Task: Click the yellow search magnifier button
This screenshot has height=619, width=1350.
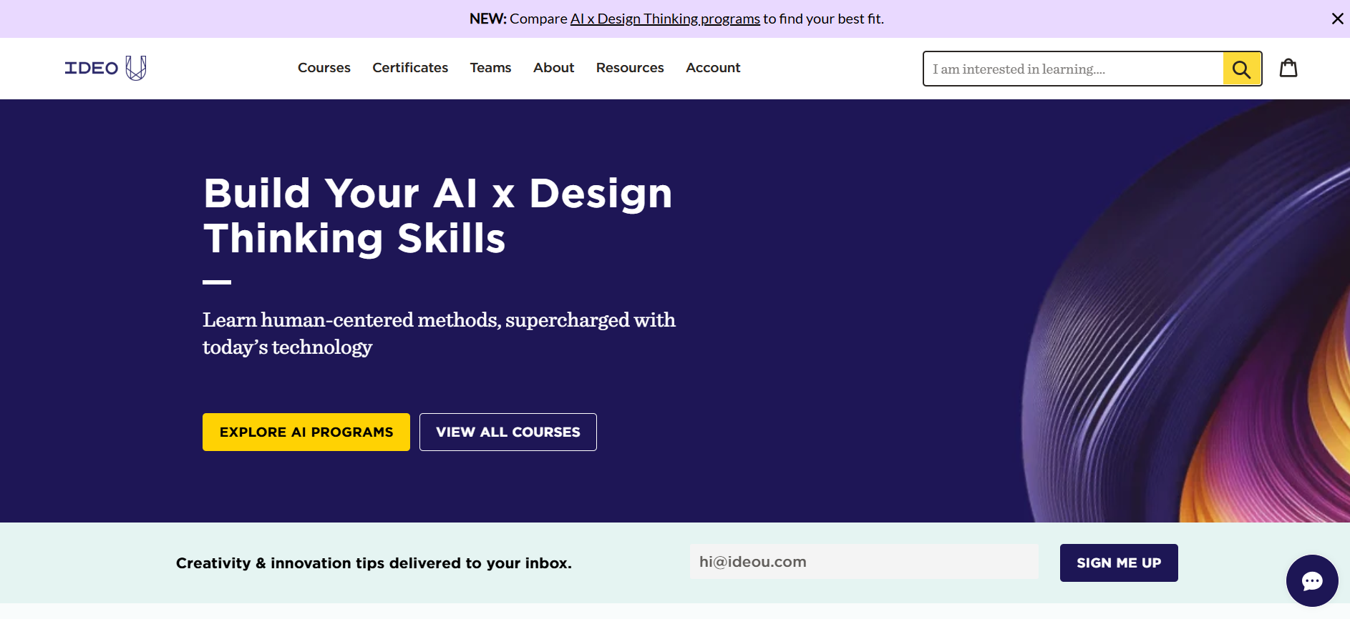Action: [1241, 69]
